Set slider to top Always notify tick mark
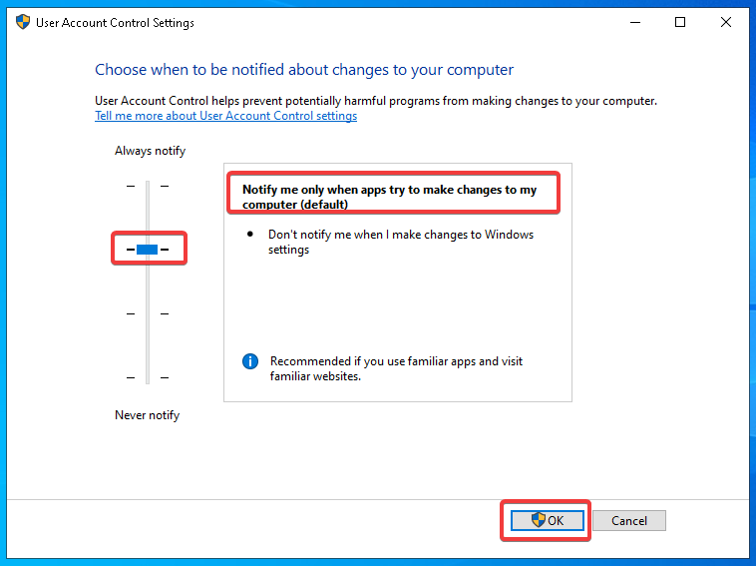Screen dimensions: 756x566 click(148, 186)
